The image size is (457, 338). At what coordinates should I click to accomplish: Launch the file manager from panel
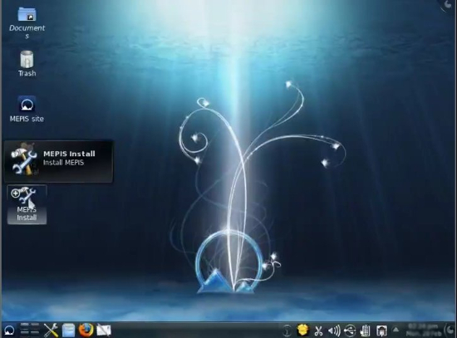68,331
